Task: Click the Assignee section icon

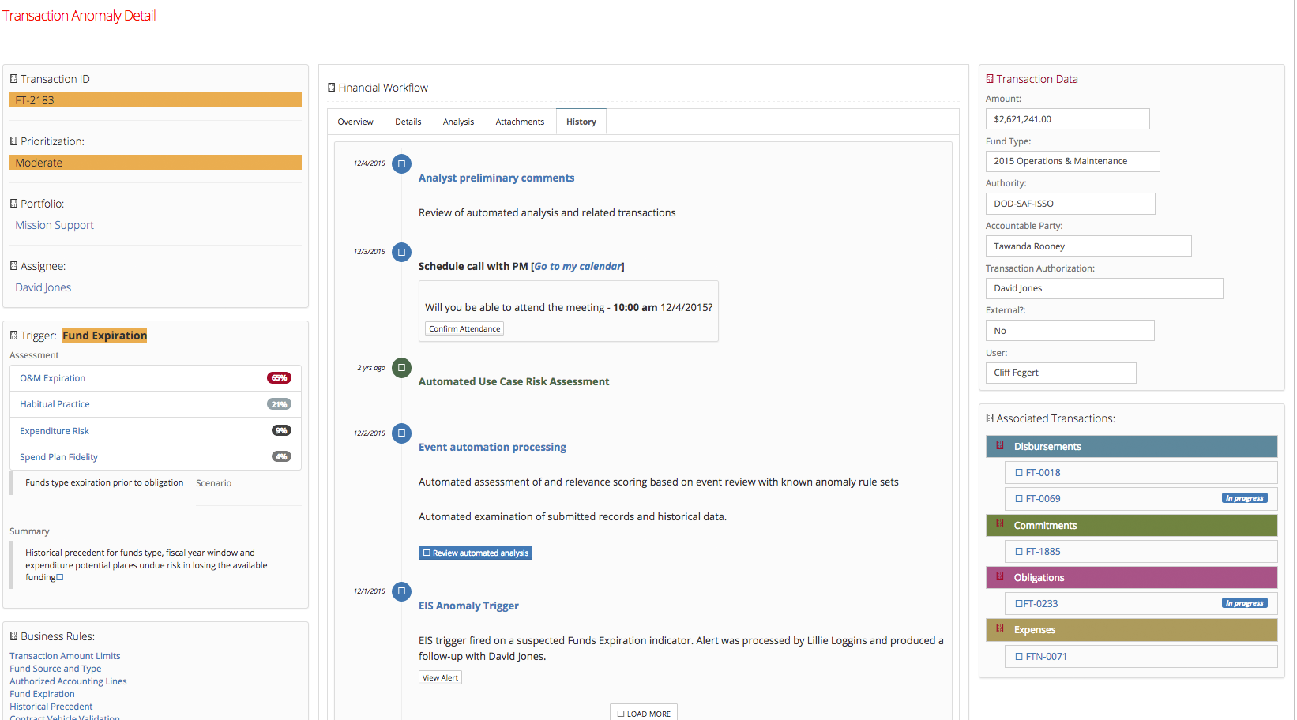Action: [13, 266]
